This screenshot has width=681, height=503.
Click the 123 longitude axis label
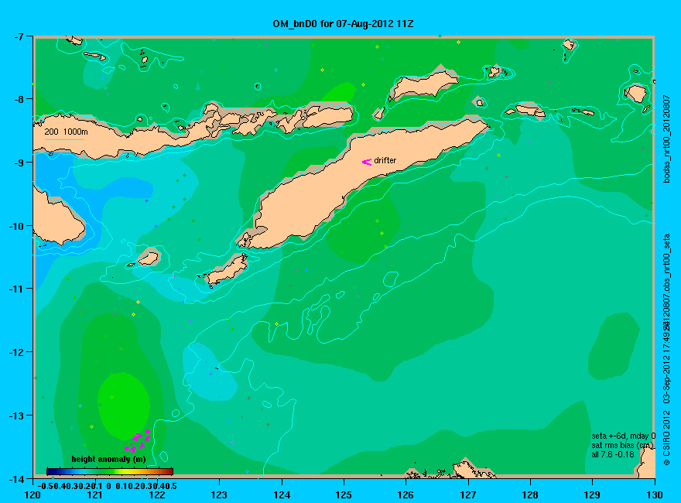pyautogui.click(x=219, y=494)
